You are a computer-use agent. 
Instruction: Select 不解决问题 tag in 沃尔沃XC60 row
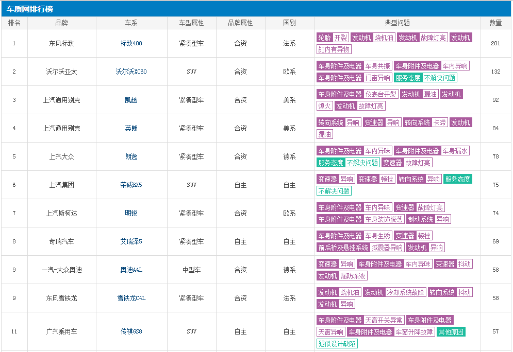[440, 78]
